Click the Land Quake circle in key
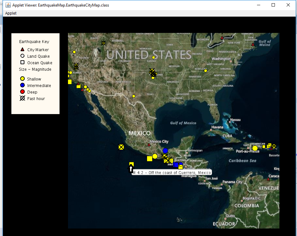This screenshot has width=297, height=236. pos(22,56)
